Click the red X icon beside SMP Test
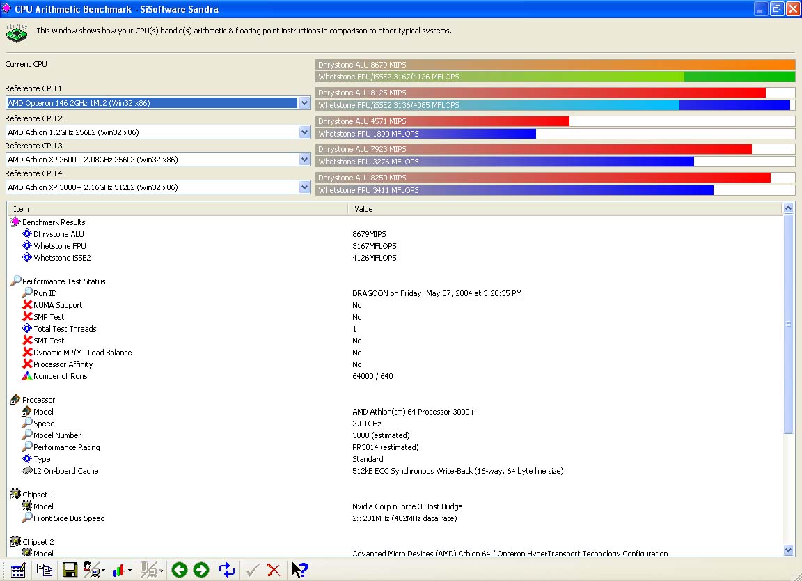Image resolution: width=802 pixels, height=581 pixels. click(27, 316)
